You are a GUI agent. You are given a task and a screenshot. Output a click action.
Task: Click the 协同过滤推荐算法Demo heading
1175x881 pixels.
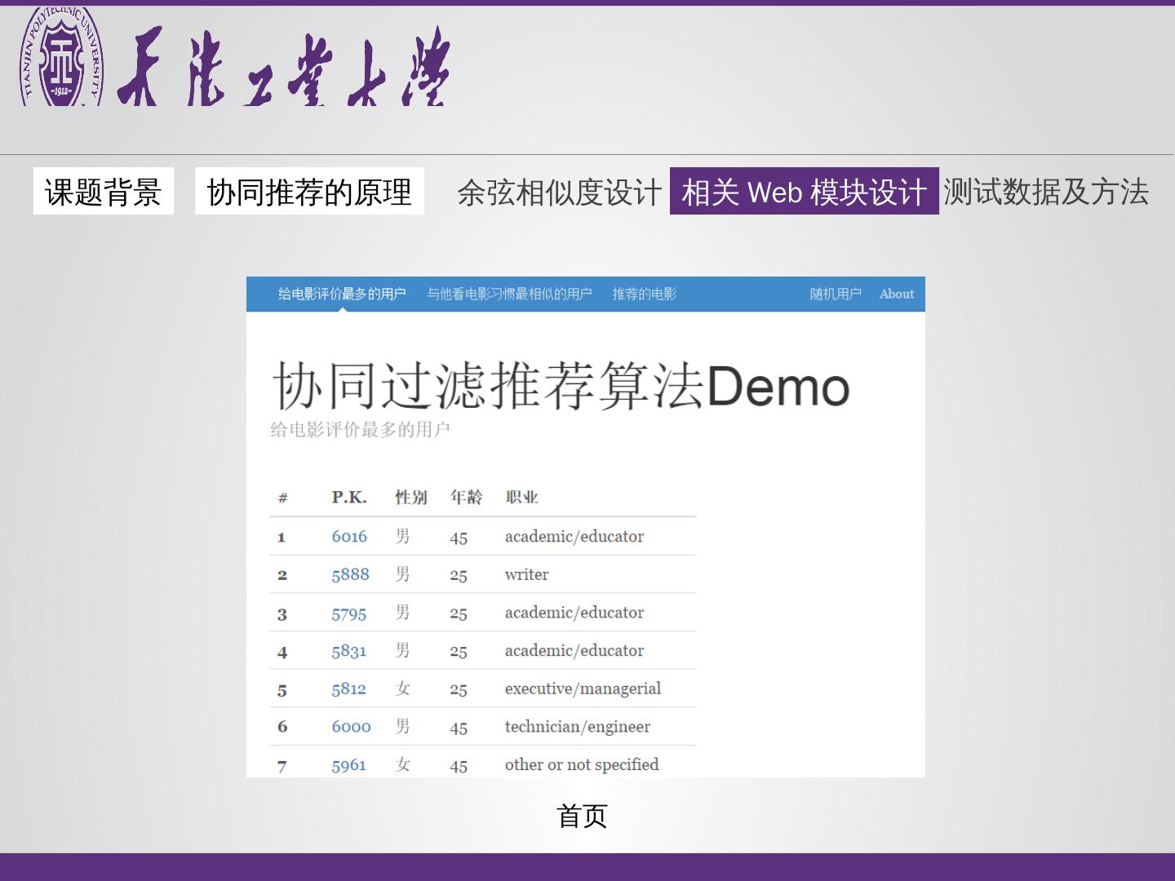[561, 386]
